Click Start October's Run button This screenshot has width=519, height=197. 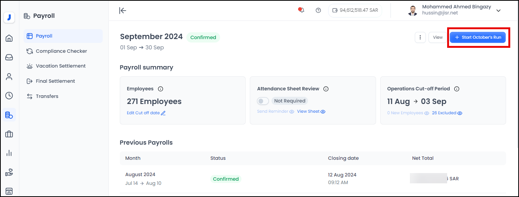pos(478,37)
